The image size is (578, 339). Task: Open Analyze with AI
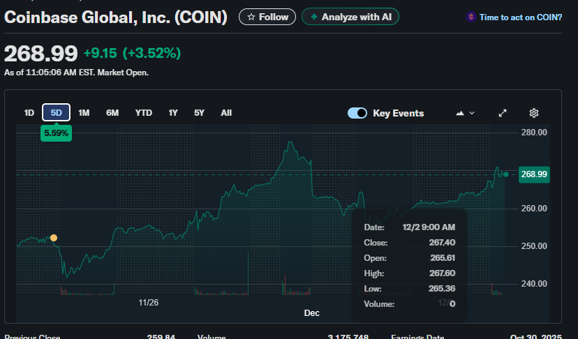(350, 17)
